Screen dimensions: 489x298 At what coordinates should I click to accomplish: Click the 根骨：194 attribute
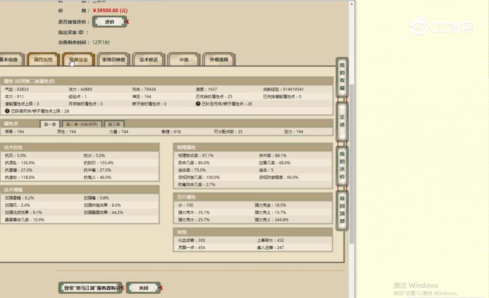15,132
